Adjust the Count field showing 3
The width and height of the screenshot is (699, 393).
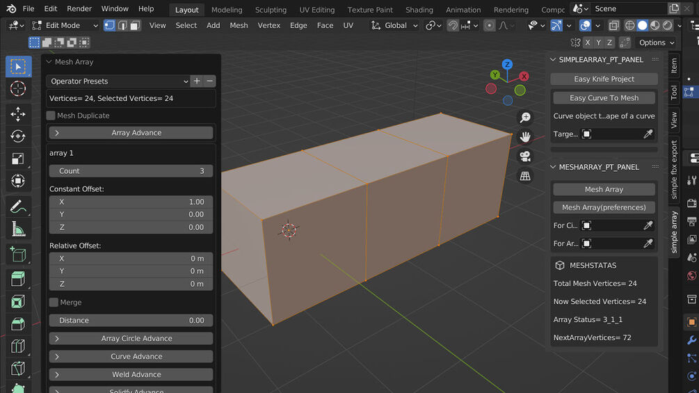(x=131, y=171)
